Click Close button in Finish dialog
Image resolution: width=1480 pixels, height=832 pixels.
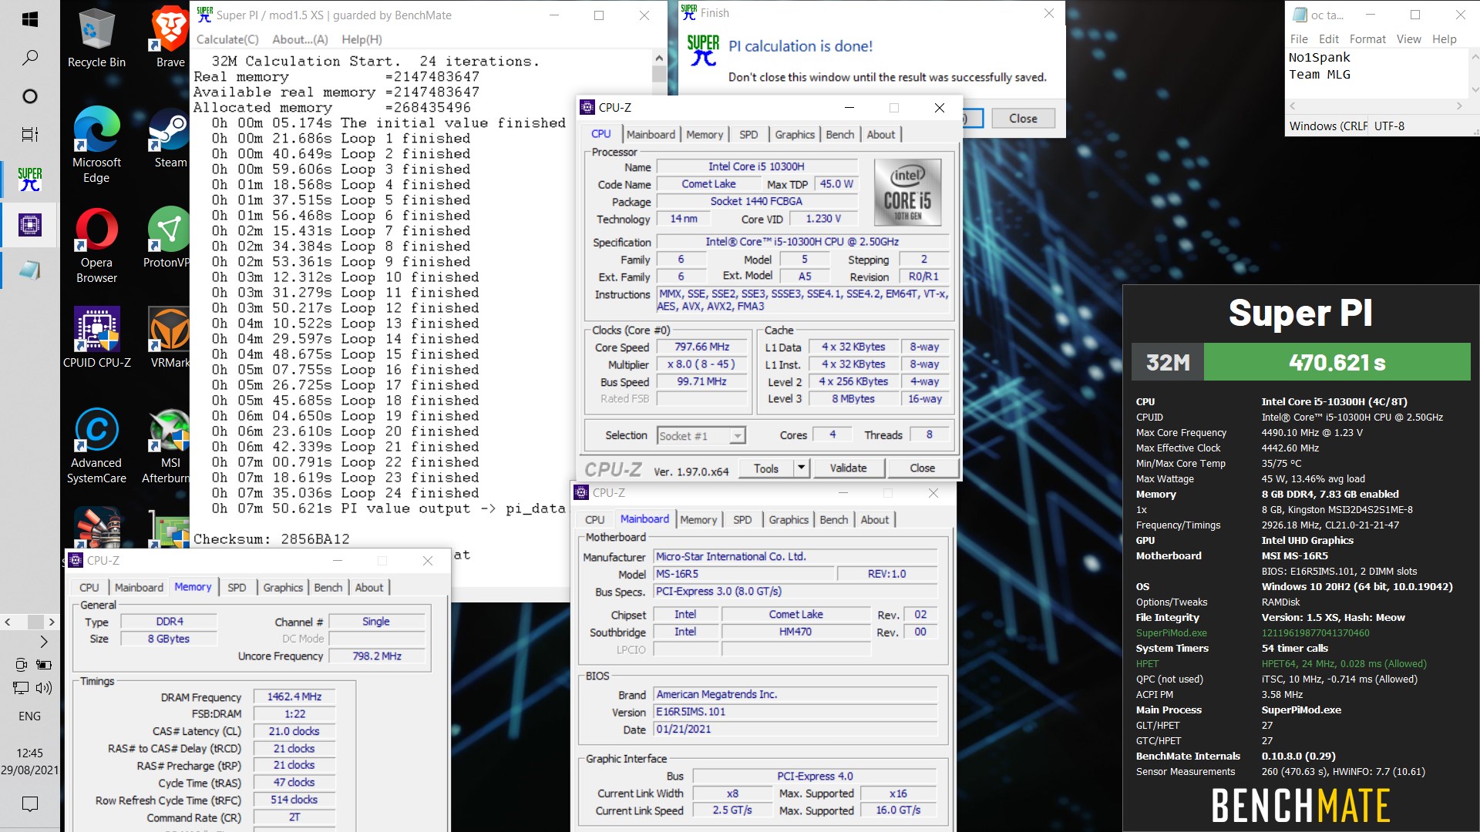1023,119
